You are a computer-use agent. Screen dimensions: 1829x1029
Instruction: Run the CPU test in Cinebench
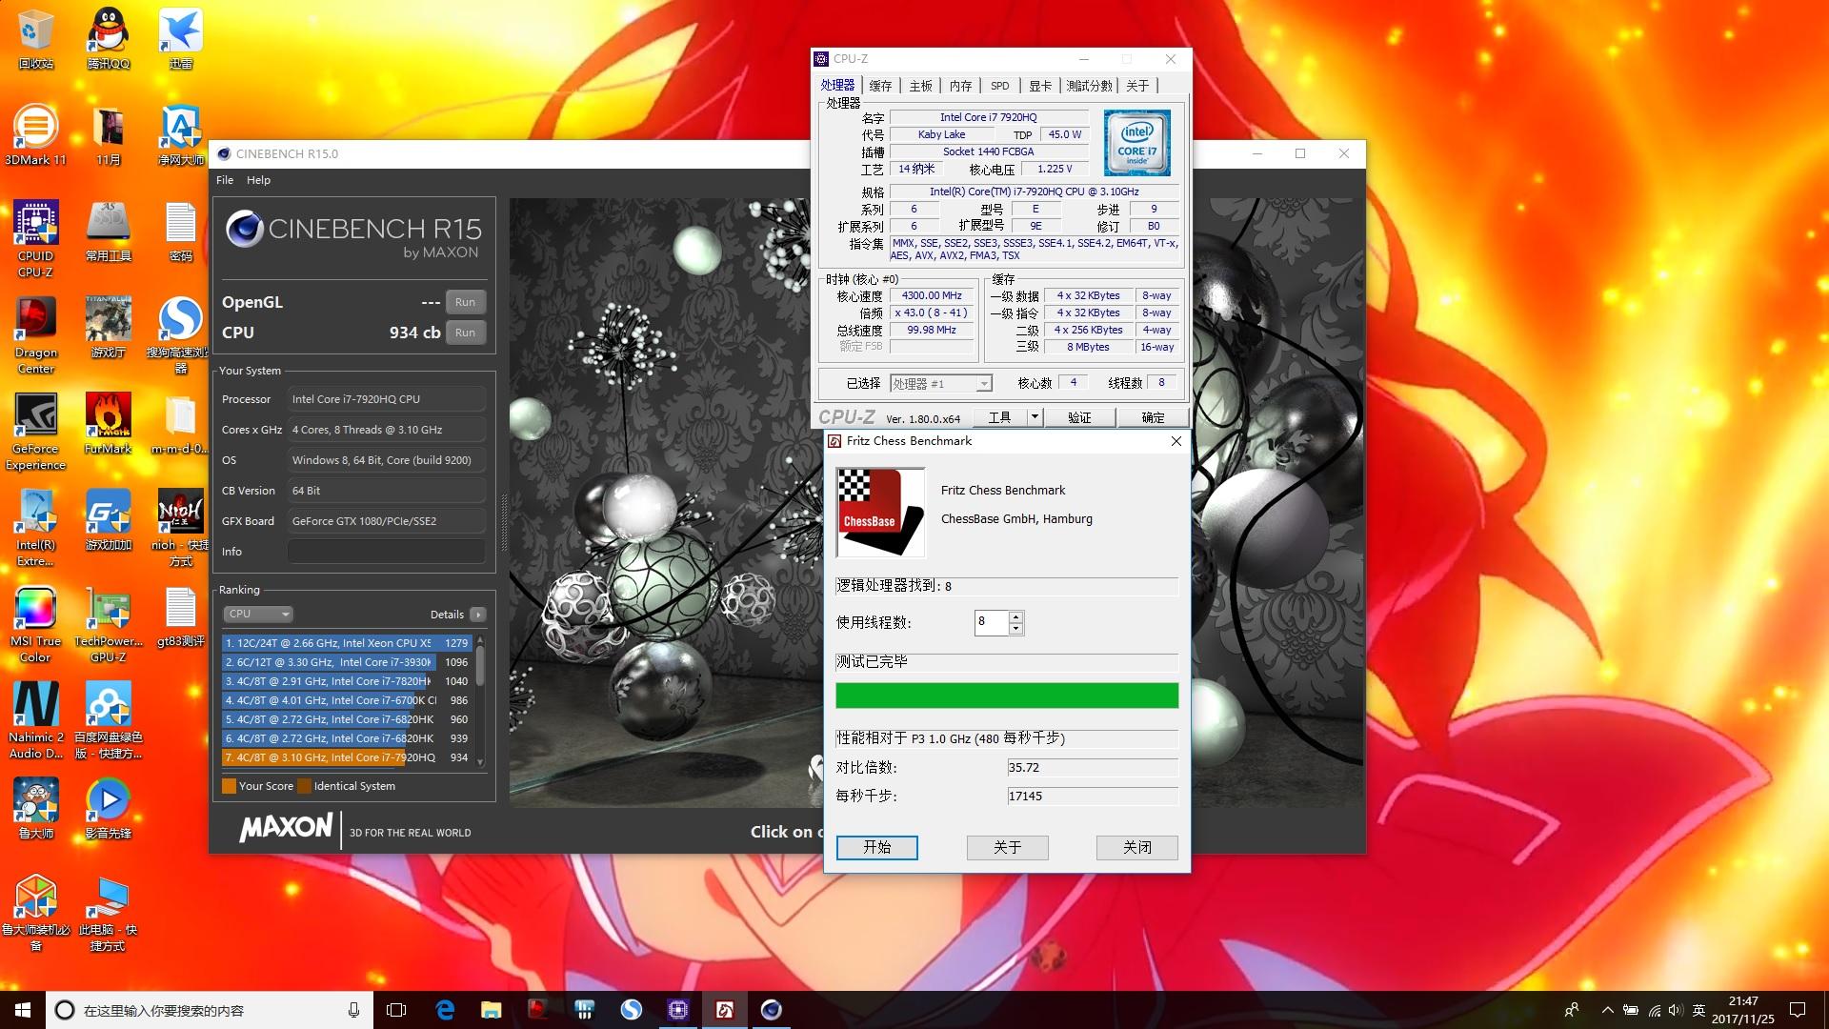[x=465, y=333]
